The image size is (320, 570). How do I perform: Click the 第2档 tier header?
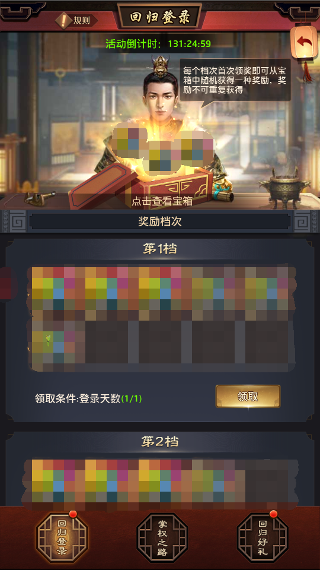(x=159, y=442)
